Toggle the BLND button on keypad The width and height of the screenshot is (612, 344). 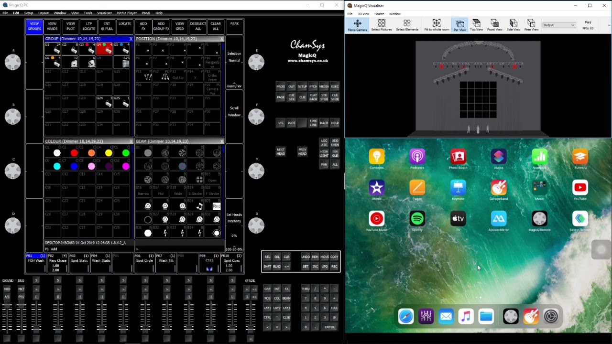(x=277, y=266)
